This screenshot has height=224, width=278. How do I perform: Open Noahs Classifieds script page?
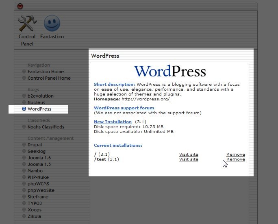point(46,127)
